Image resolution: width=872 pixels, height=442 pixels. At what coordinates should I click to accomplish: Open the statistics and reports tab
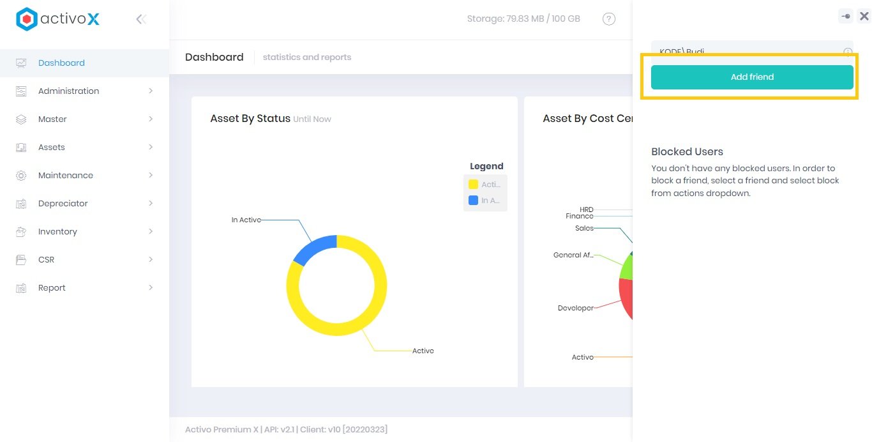(307, 57)
